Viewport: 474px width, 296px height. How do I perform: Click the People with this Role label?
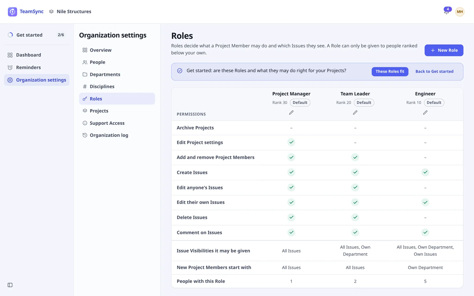point(201,281)
